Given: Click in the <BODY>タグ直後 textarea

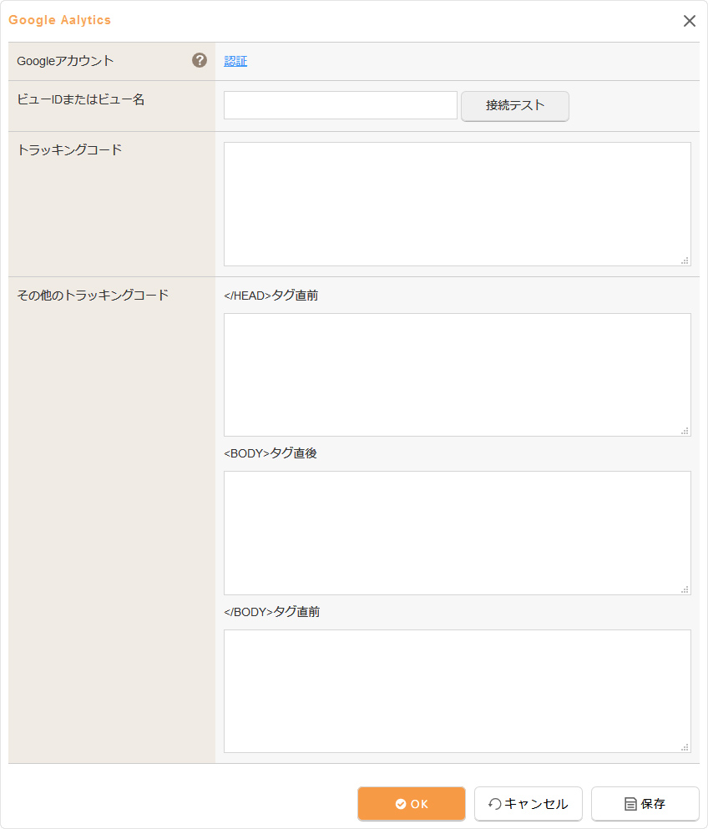Looking at the screenshot, I should 458,533.
